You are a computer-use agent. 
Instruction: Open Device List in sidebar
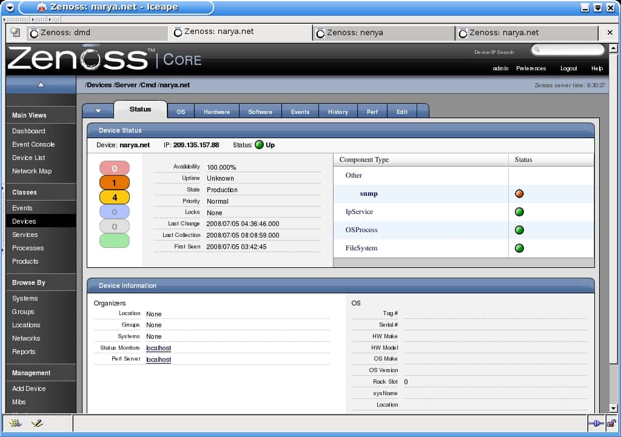pos(29,158)
